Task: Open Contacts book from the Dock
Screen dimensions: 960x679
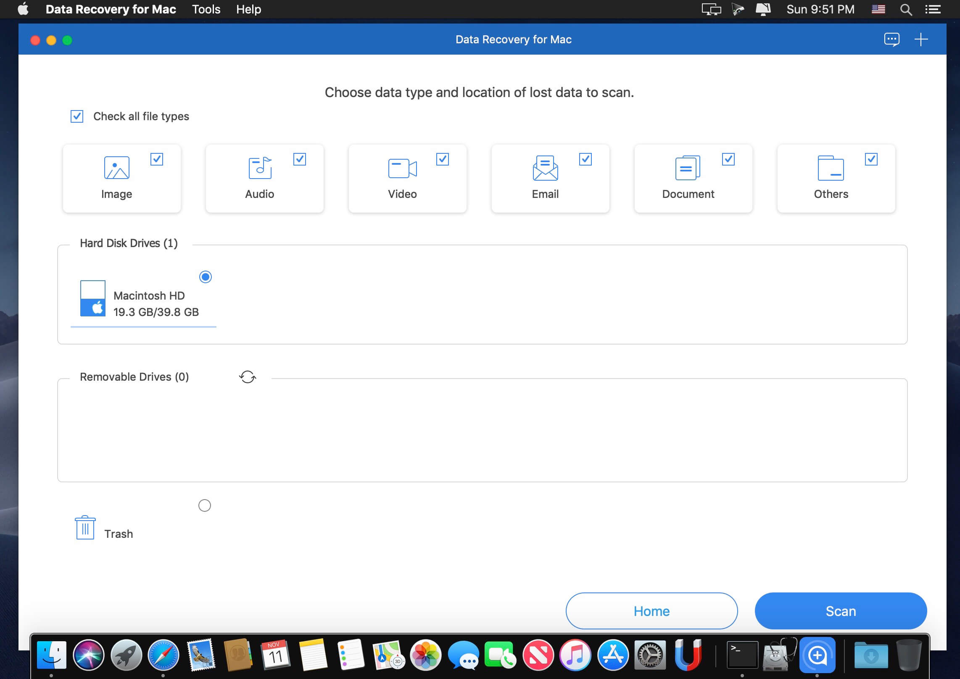Action: 238,655
